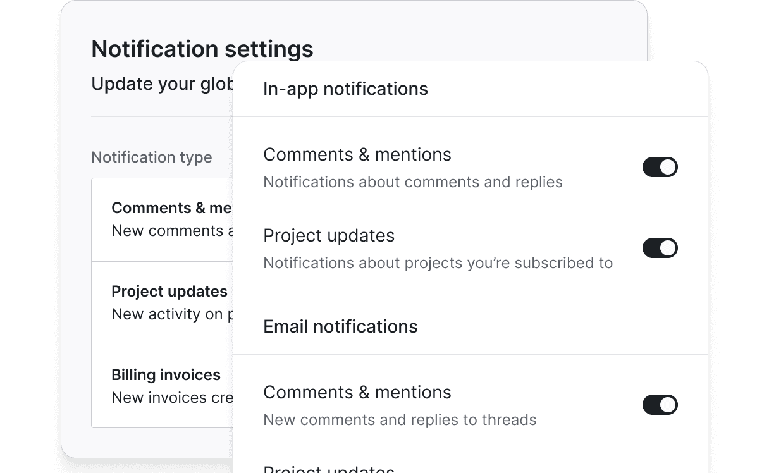769x473 pixels.
Task: Click the Comments & mentions heading in the overlay
Action: (357, 154)
